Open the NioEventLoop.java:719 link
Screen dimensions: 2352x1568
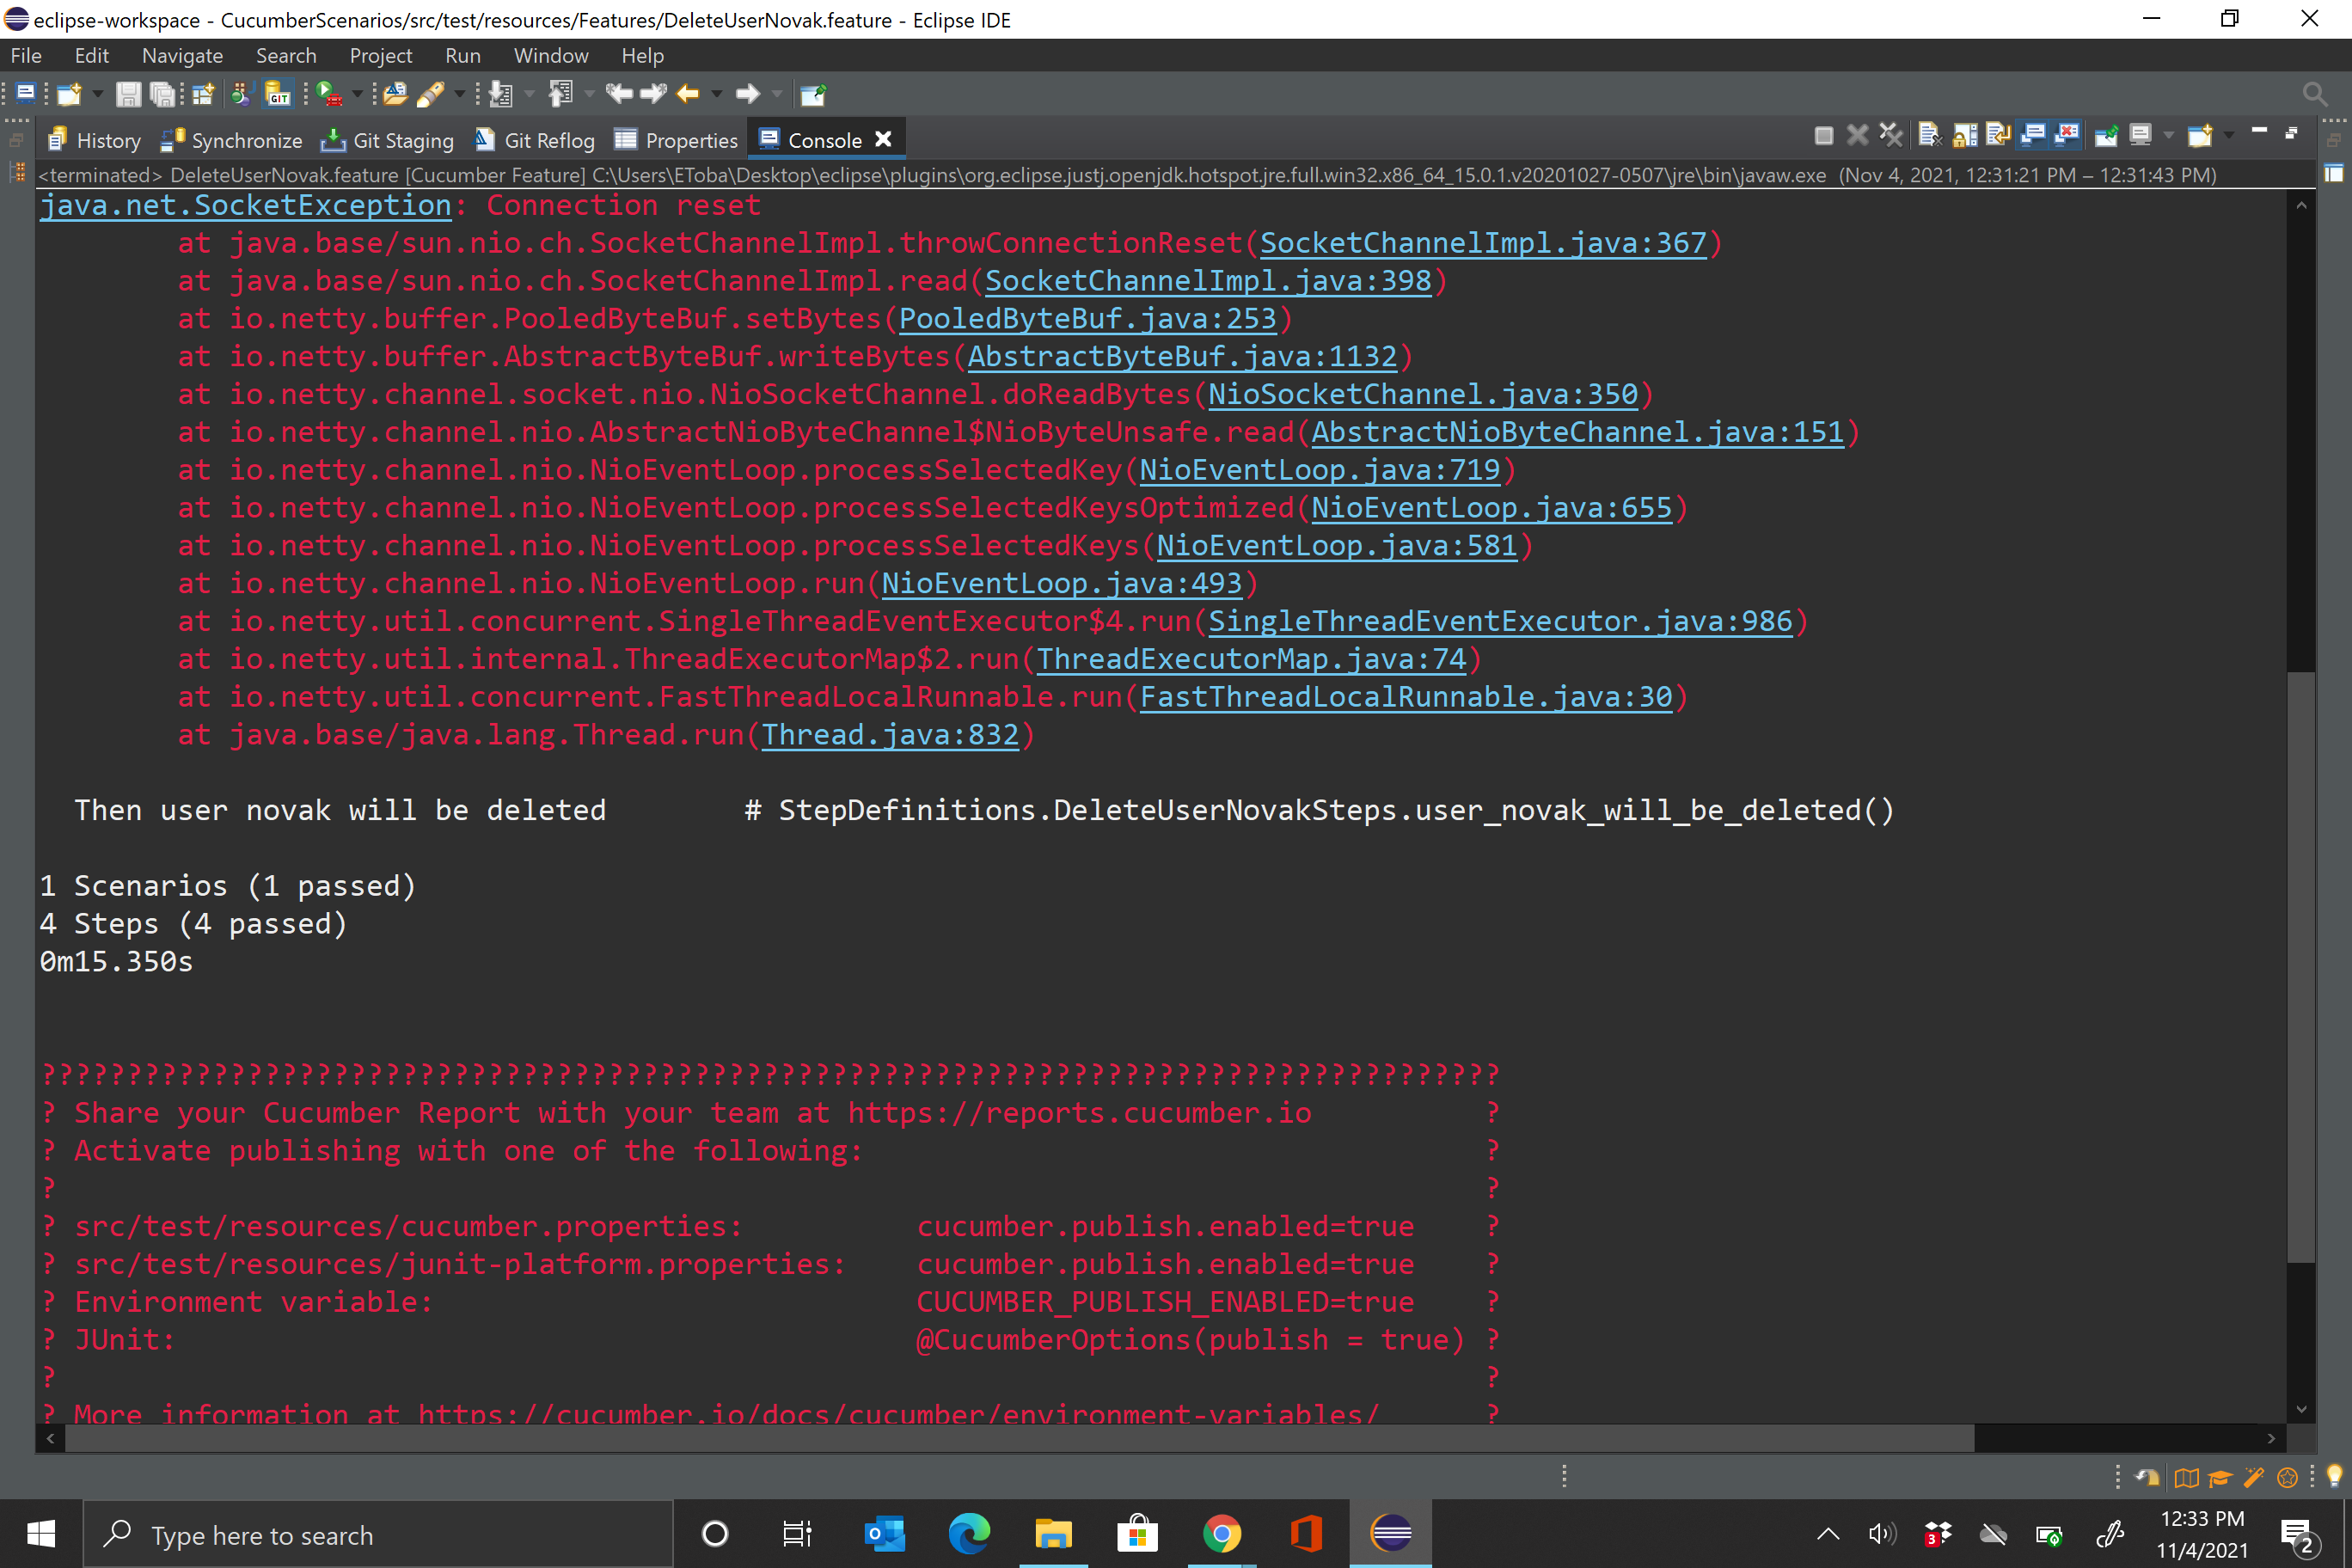1320,470
